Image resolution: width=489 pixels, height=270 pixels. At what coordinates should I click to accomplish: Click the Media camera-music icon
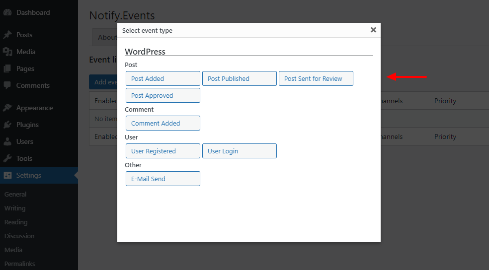[7, 52]
